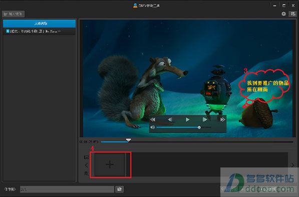Screen dimensions: 299x197
Task: Click the blue file-type icon on the list entry
Action: tap(8, 31)
